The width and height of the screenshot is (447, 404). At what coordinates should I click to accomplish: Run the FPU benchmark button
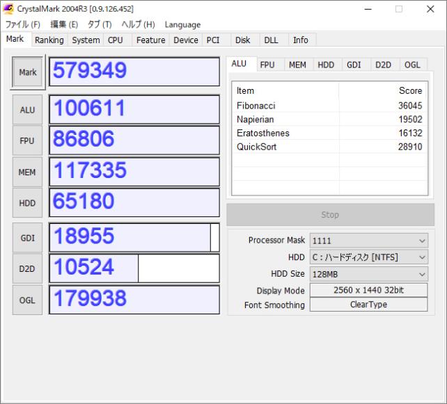(x=28, y=140)
